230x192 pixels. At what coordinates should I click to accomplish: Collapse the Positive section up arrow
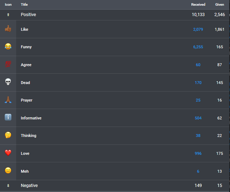pyautogui.click(x=8, y=15)
